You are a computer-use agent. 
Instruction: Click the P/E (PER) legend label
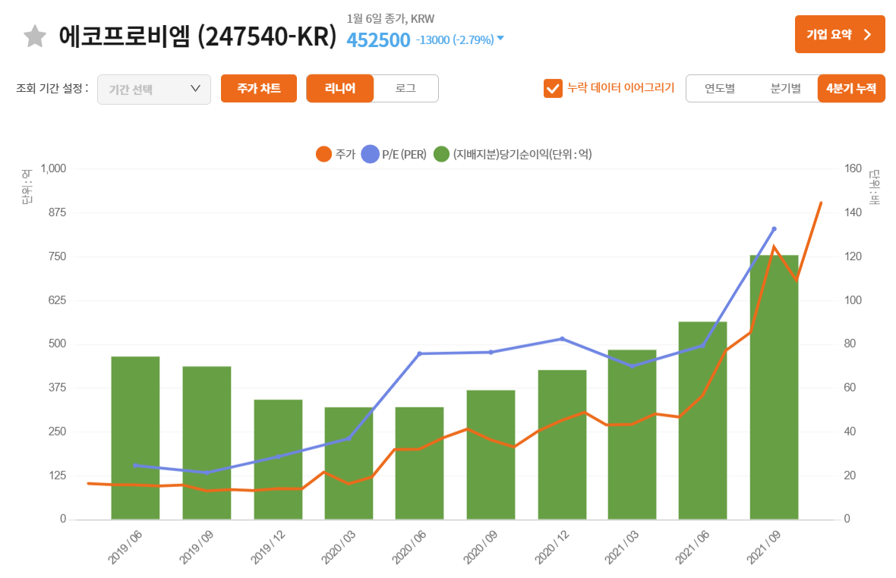coord(404,154)
